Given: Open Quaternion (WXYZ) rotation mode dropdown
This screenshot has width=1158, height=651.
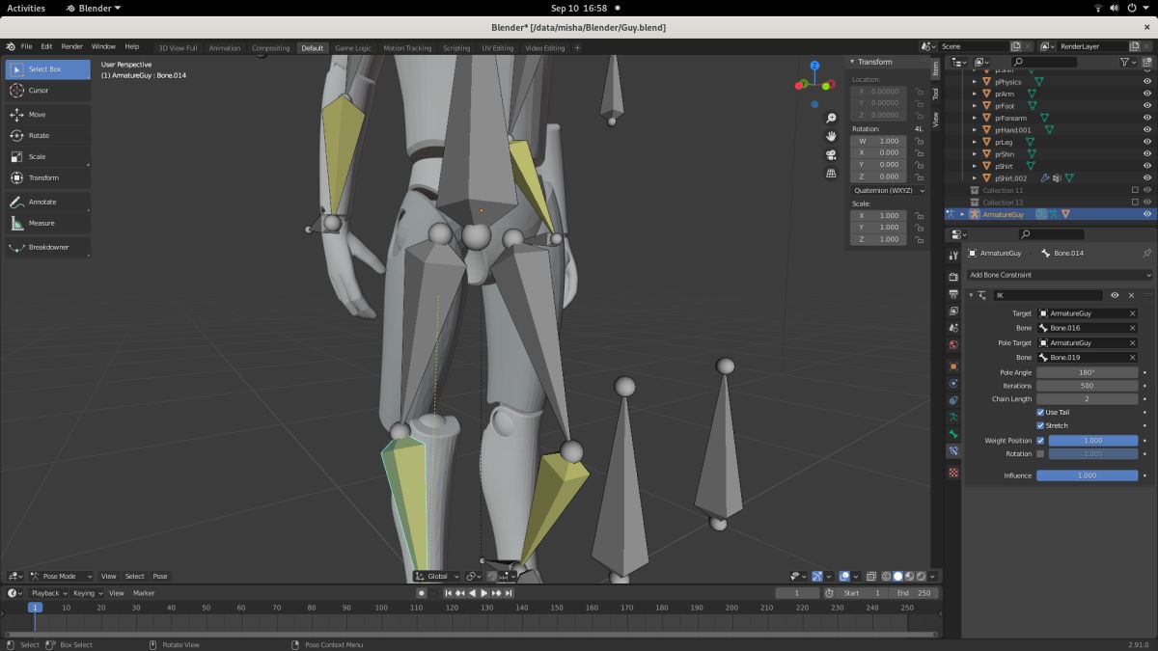Looking at the screenshot, I should 888,191.
